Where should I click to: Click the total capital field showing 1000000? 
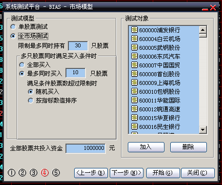point(85,148)
